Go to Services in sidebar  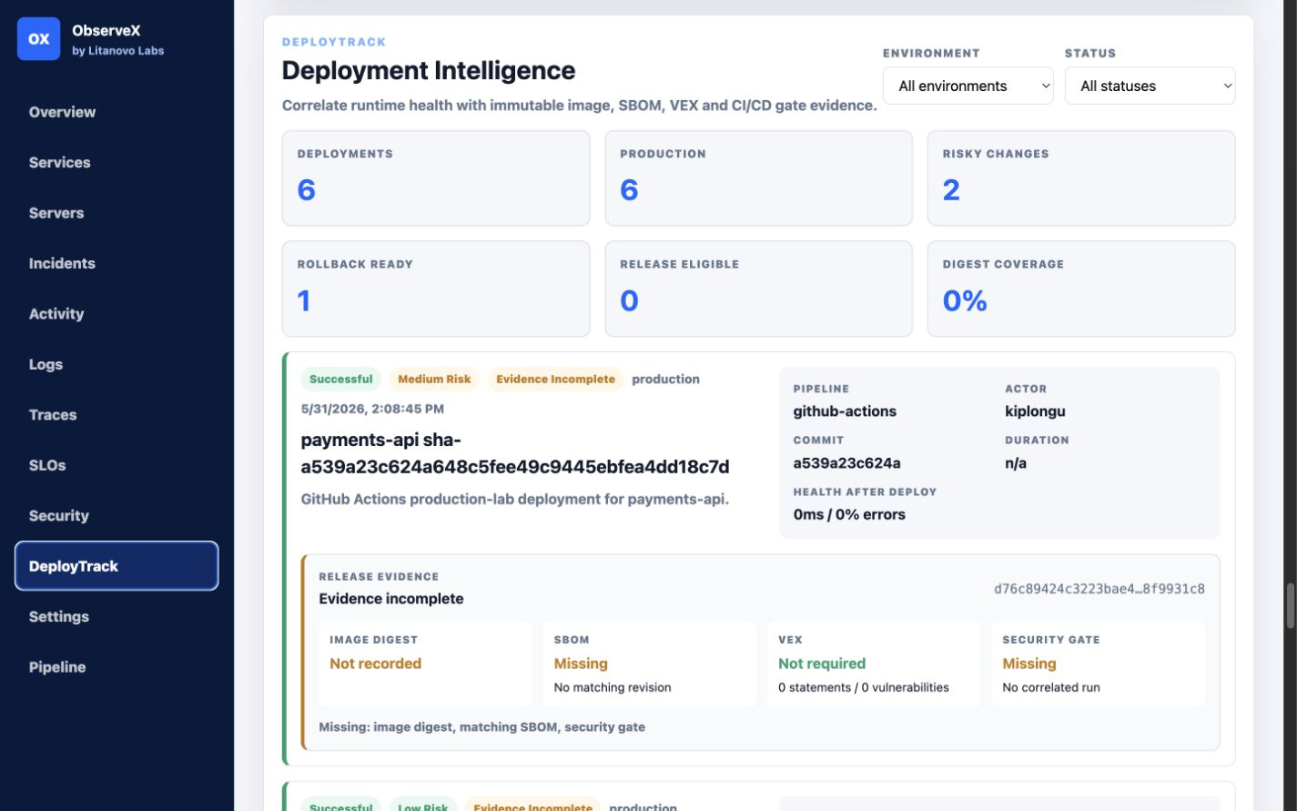[59, 162]
